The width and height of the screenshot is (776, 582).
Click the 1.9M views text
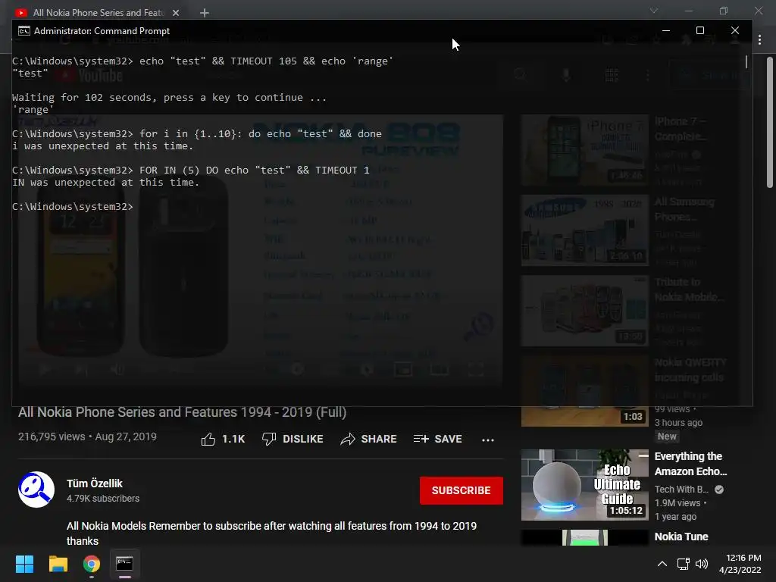pyautogui.click(x=677, y=503)
